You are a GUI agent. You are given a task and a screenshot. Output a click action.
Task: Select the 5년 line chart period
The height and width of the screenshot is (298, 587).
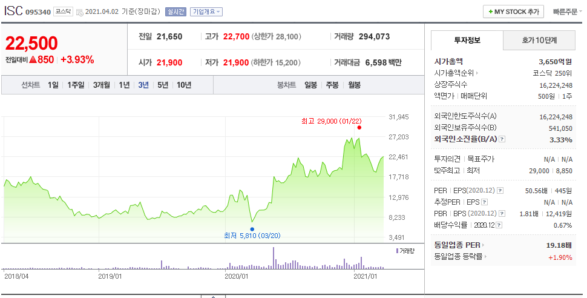click(x=163, y=85)
